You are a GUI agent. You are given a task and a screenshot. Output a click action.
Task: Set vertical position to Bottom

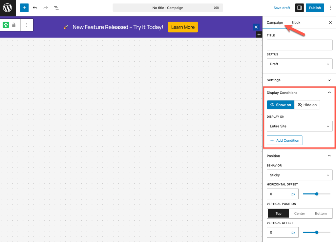tap(321, 213)
